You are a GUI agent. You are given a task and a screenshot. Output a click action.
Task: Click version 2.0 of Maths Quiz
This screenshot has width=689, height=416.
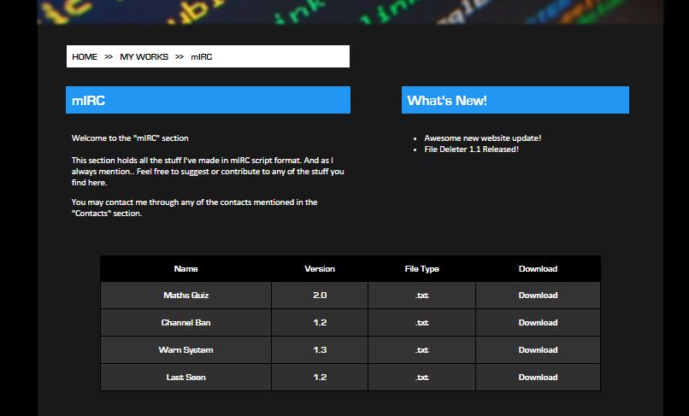(x=320, y=296)
